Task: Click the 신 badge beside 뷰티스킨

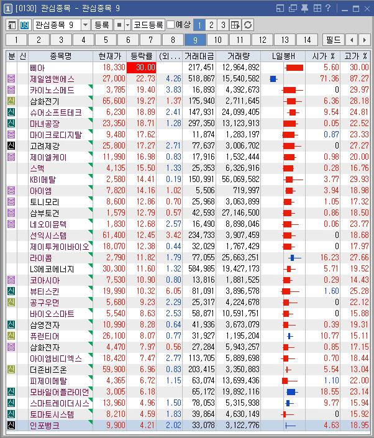Action: [11, 291]
